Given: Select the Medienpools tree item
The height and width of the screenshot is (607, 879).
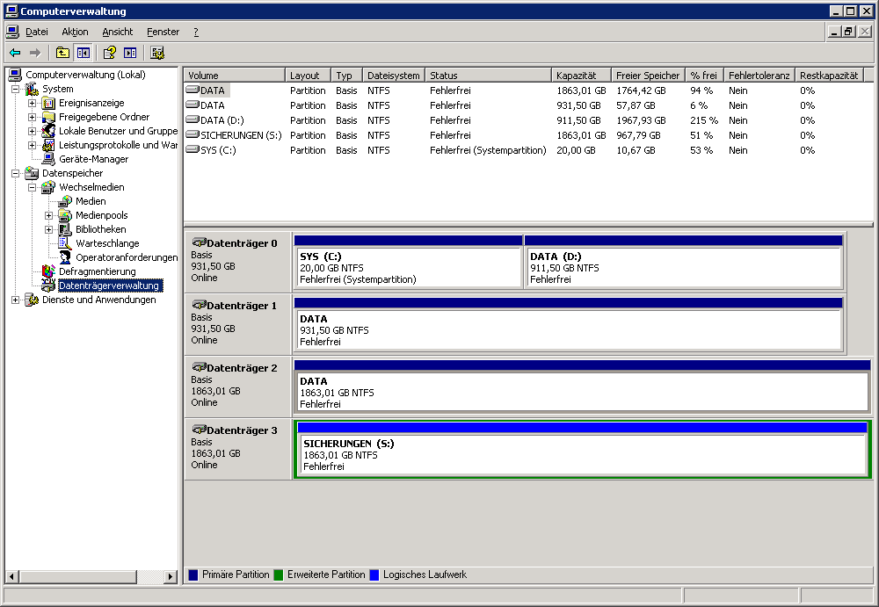Looking at the screenshot, I should (101, 215).
